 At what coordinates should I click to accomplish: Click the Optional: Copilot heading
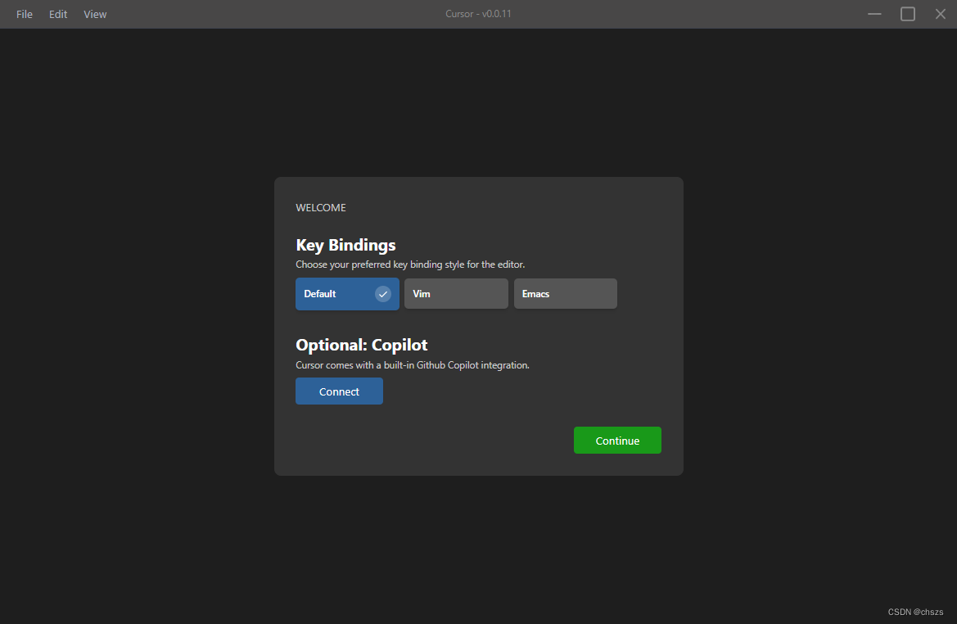(361, 345)
